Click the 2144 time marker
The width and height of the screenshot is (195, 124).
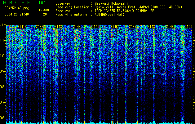(77, 27)
